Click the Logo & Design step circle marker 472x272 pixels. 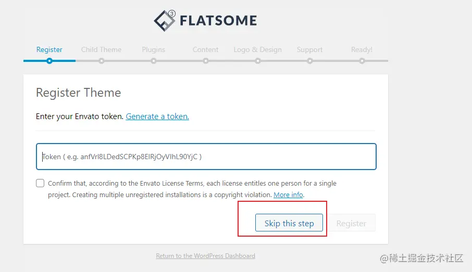click(x=258, y=61)
